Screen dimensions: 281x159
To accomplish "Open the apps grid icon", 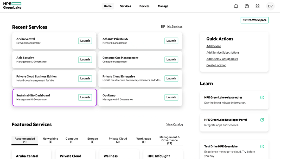I will point(258,6).
